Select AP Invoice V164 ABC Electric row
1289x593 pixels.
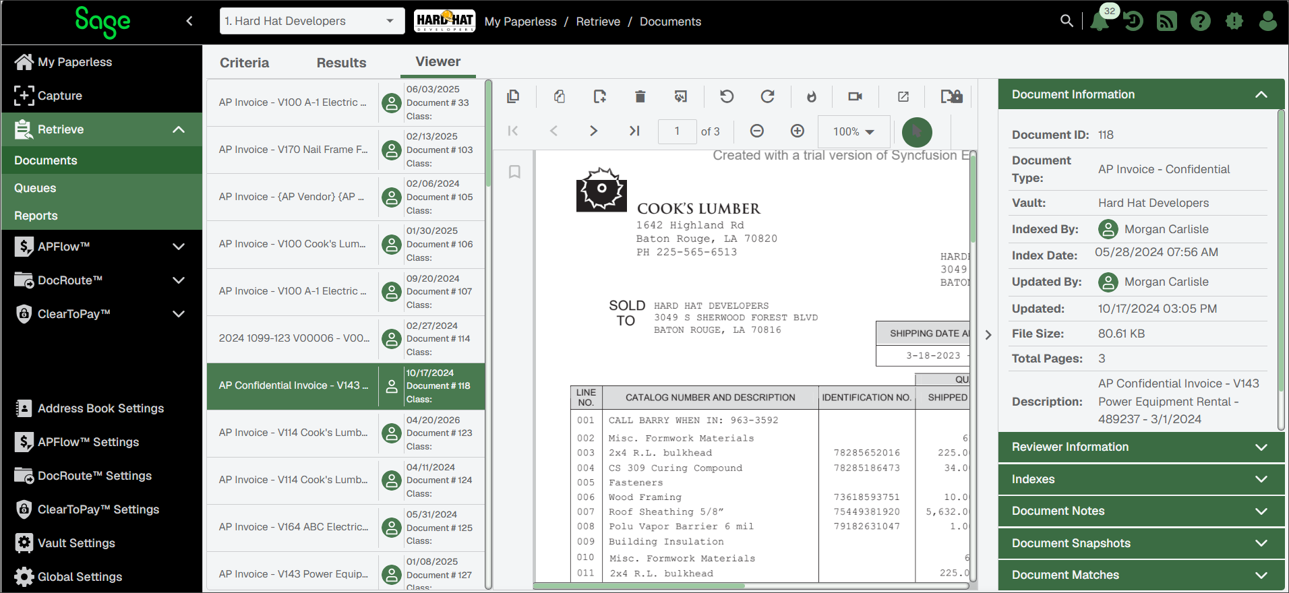[346, 528]
